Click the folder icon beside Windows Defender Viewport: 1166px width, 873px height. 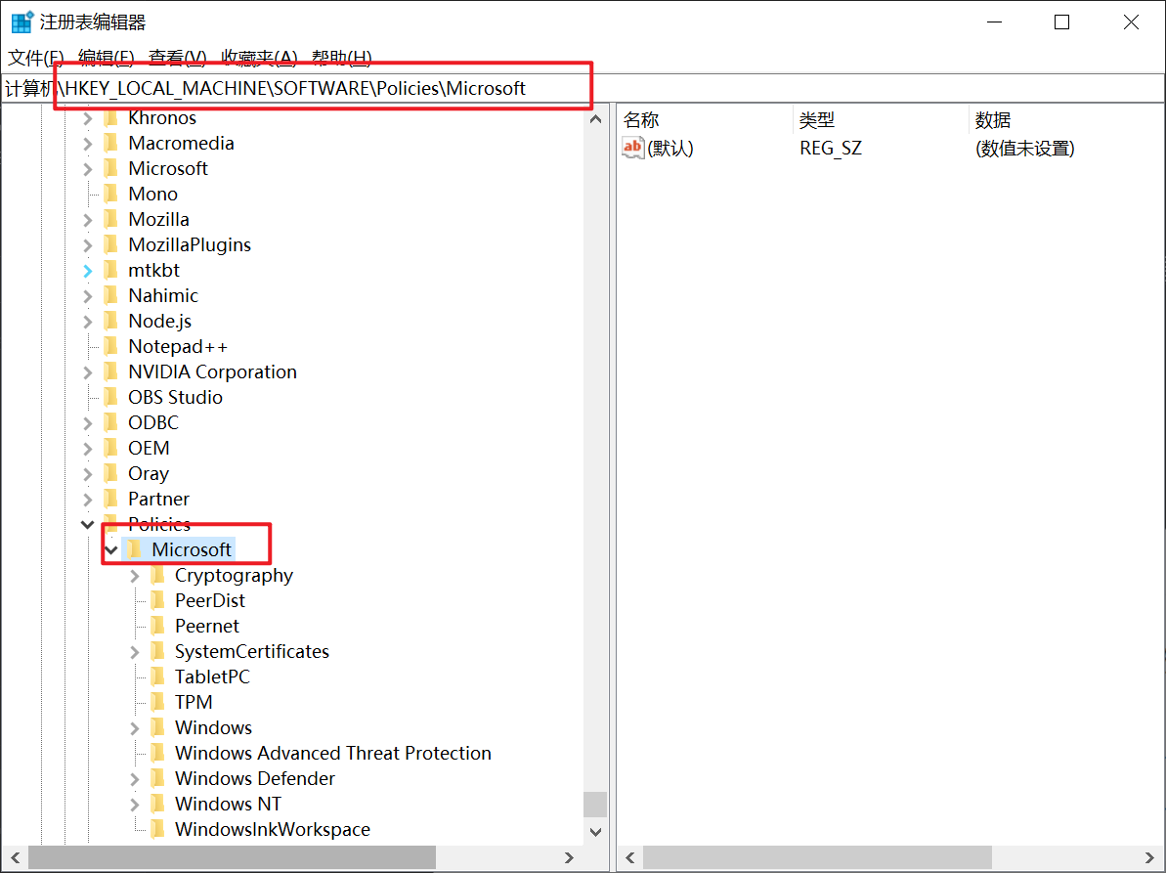157,778
